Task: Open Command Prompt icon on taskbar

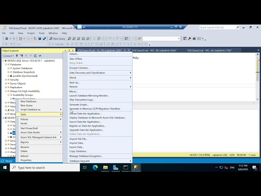Action: [126, 167]
